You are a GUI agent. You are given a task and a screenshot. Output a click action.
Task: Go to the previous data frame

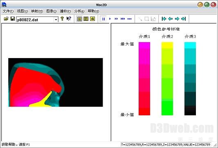170,19
